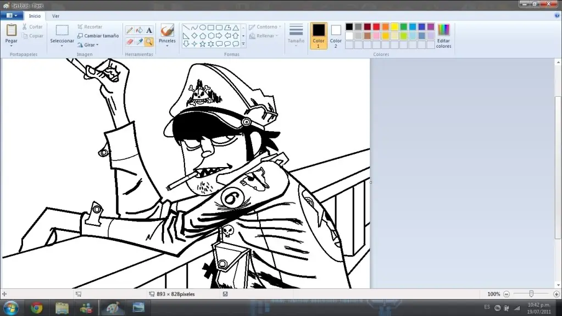The image size is (562, 316).
Task: Open Windows Explorer folder from taskbar
Action: [x=62, y=308]
